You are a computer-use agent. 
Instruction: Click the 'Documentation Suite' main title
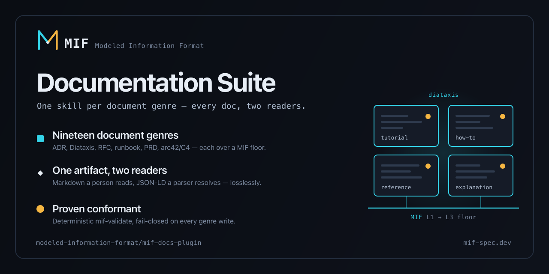[x=156, y=83]
